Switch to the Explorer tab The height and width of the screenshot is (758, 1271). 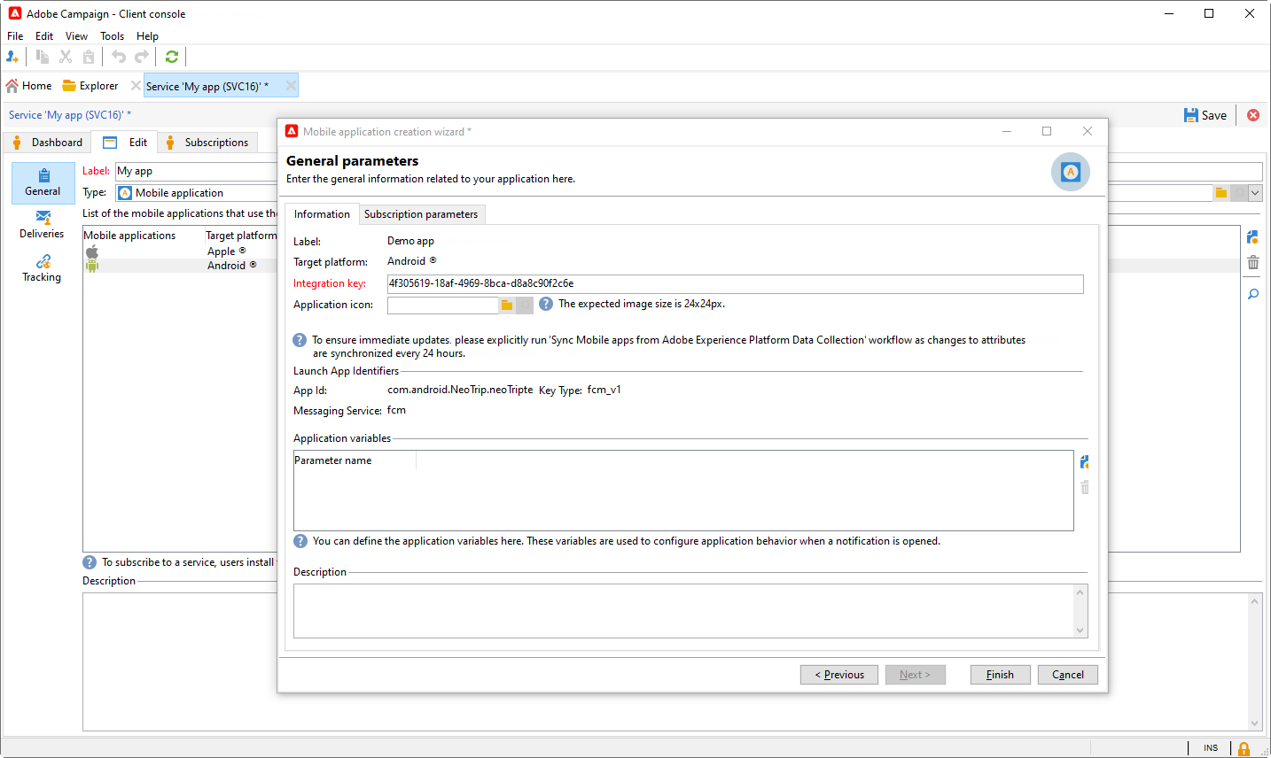pos(90,86)
